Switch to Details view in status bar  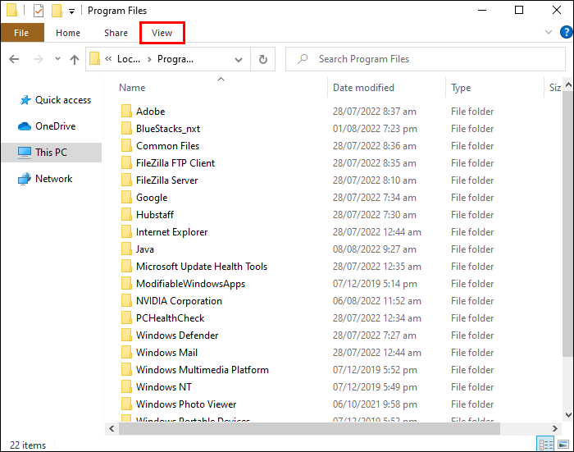(545, 445)
